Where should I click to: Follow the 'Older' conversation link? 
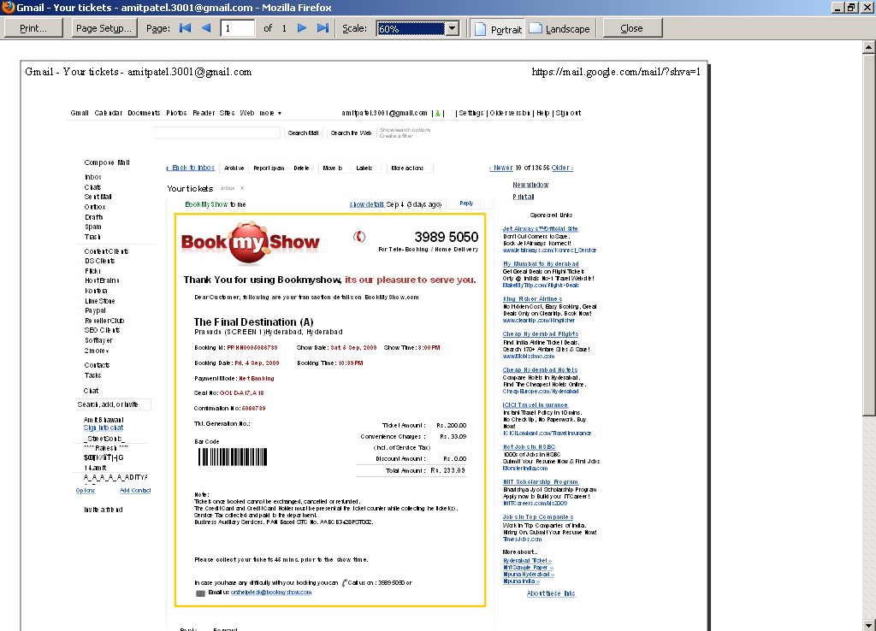(560, 168)
